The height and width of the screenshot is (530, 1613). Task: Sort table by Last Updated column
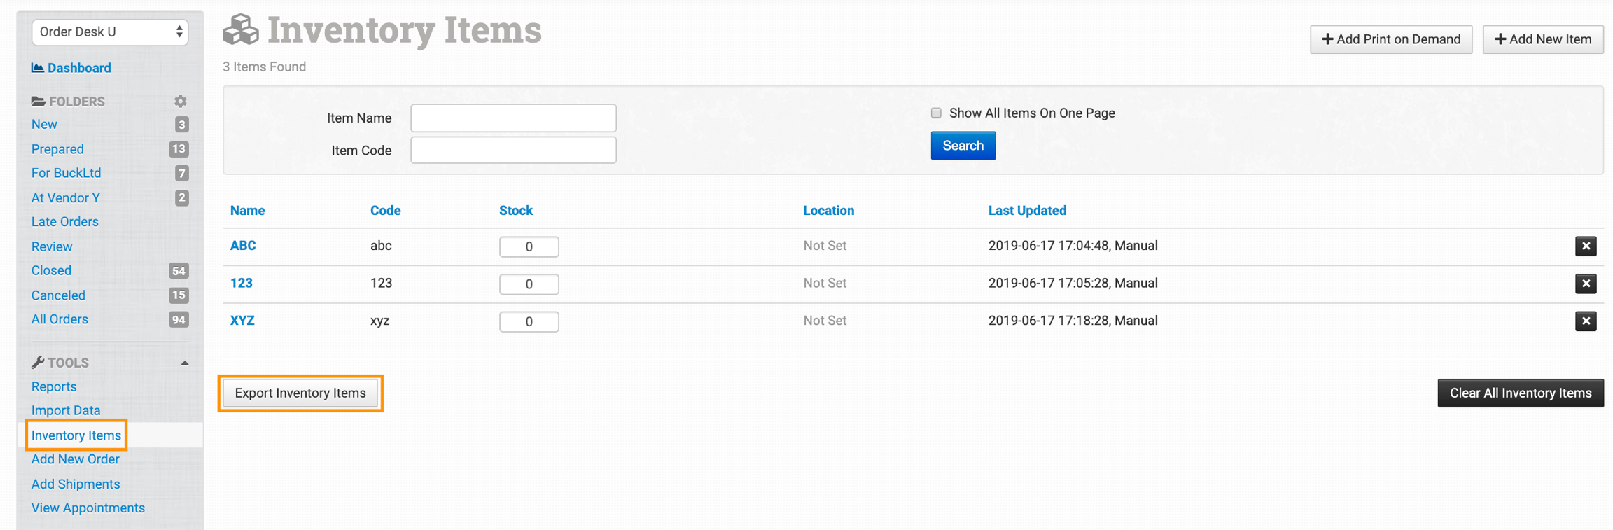(x=1027, y=211)
